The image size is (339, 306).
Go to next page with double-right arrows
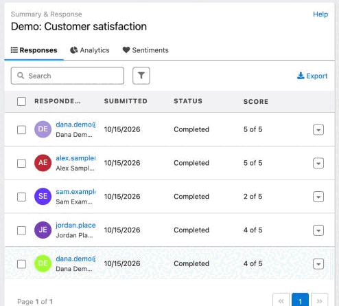[320, 300]
